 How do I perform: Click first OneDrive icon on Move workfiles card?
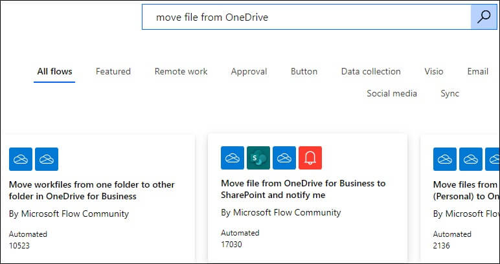21,159
